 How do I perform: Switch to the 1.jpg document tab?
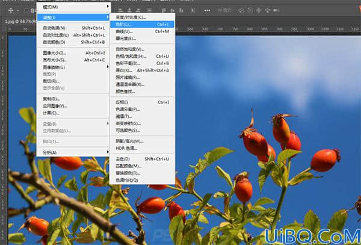click(x=20, y=22)
